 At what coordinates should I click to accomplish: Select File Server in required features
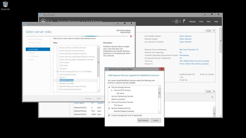(120, 93)
